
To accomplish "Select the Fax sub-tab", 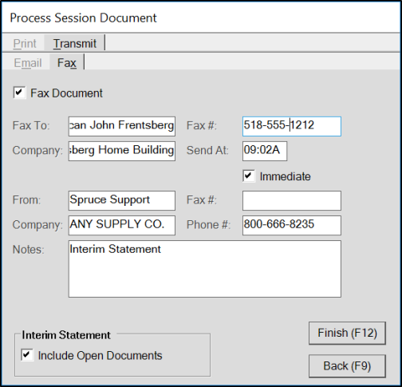I will [x=67, y=63].
